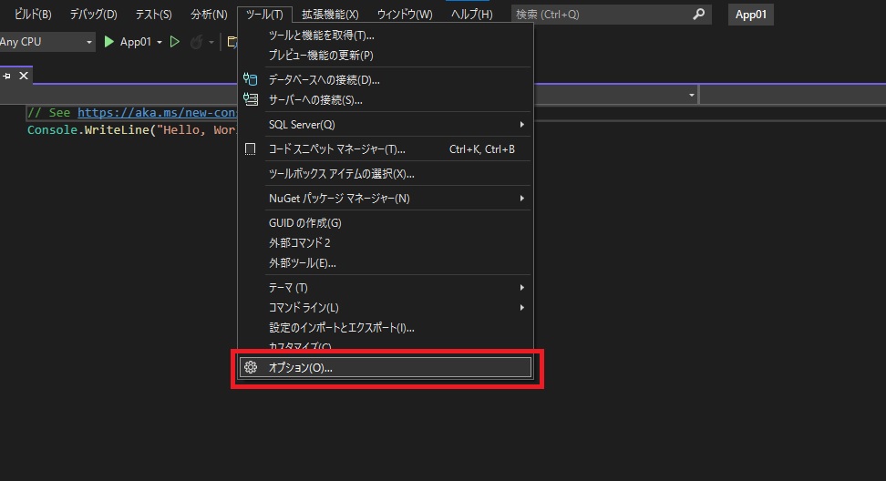The image size is (886, 481).
Task: Expand the SQL Server submenu
Action: coord(522,125)
